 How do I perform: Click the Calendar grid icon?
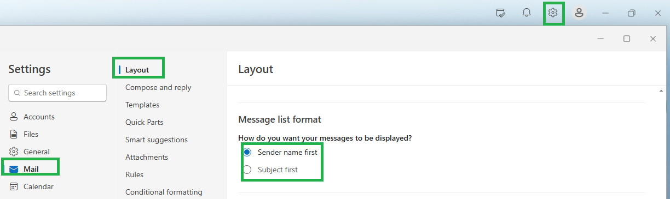click(x=14, y=186)
